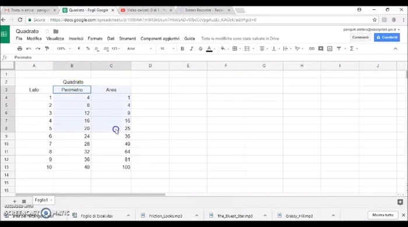Select cell A3 labeled Lato
Image resolution: width=408 pixels, height=227 pixels.
click(34, 89)
